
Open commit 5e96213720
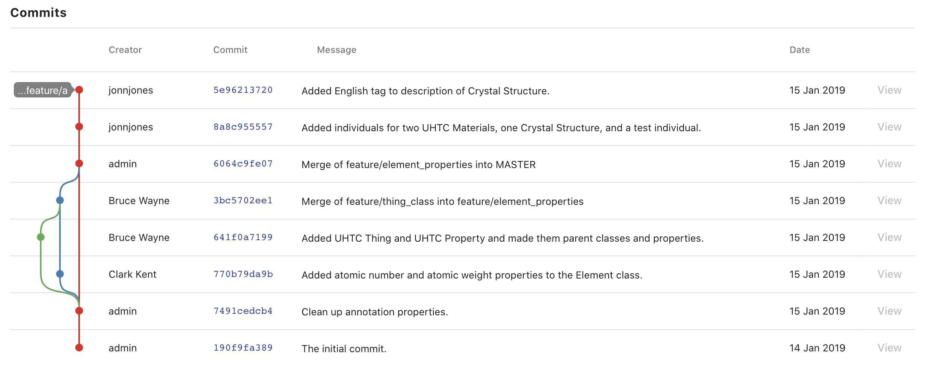(243, 90)
